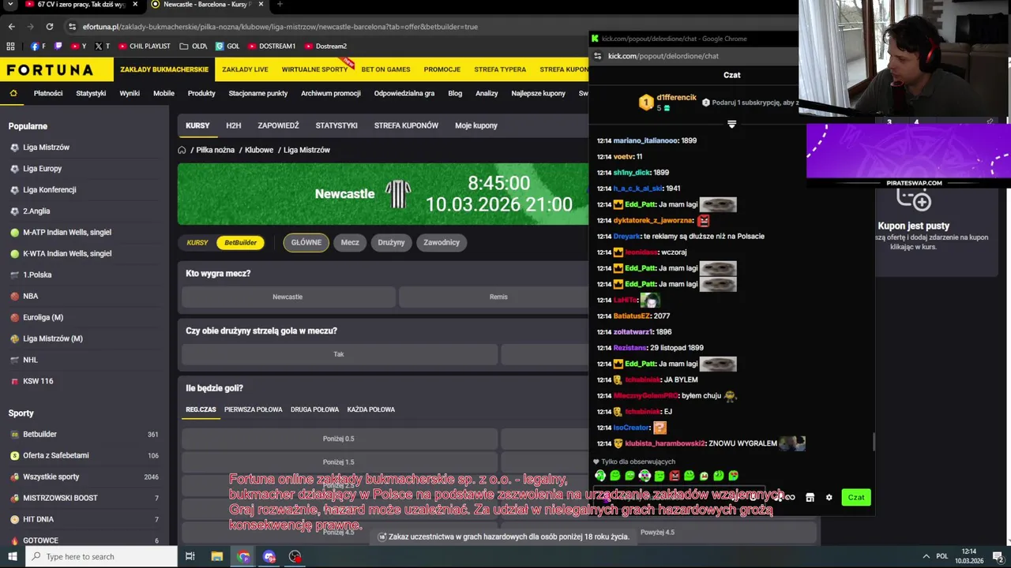Screen dimensions: 1011x568
Task: Open Moje kupony tab
Action: 476,125
